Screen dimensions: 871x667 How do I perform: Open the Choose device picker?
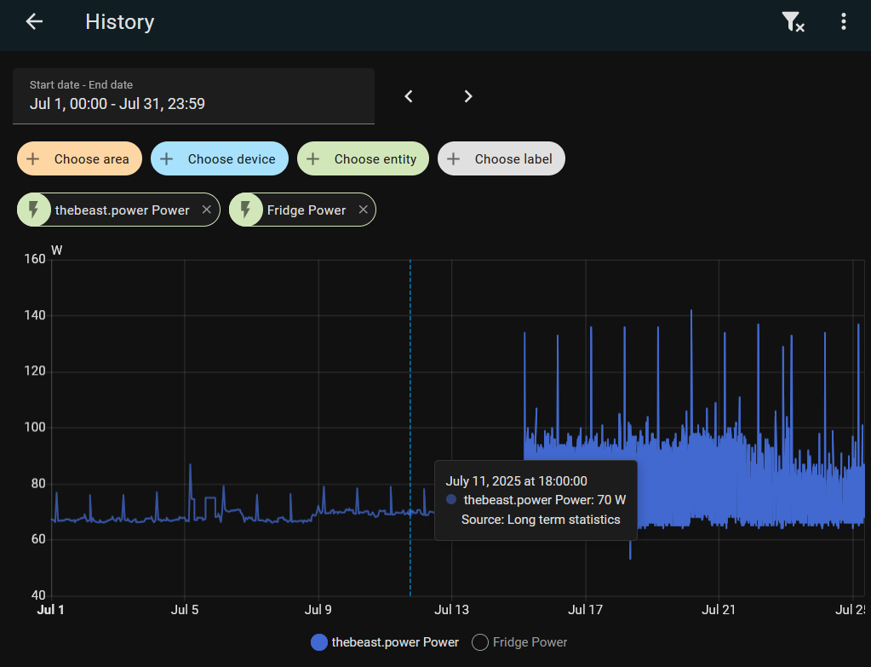click(220, 159)
